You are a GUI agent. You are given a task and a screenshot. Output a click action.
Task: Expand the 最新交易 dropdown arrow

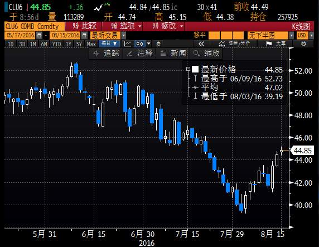123,36
